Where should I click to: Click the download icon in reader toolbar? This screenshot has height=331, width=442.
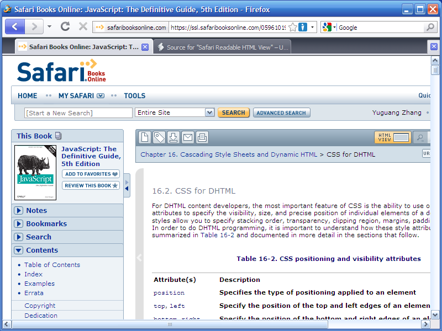(173, 137)
